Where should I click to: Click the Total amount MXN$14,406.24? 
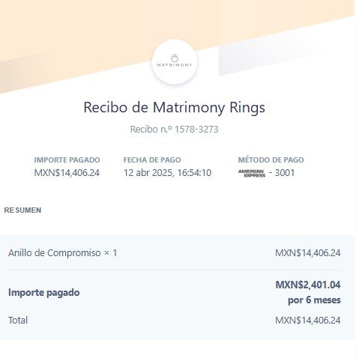307,320
